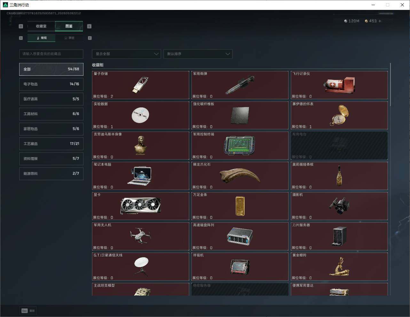Viewport: 410px width, 317px height.
Task: Select the 强化碳纤维板 carbon plate item
Action: pyautogui.click(x=240, y=115)
